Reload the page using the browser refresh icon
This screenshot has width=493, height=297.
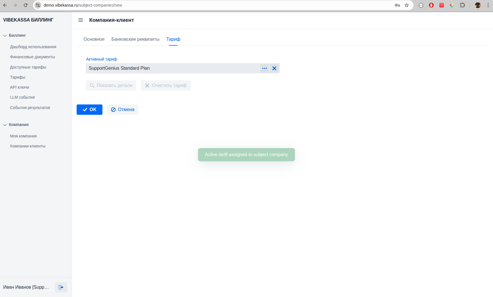pos(26,5)
